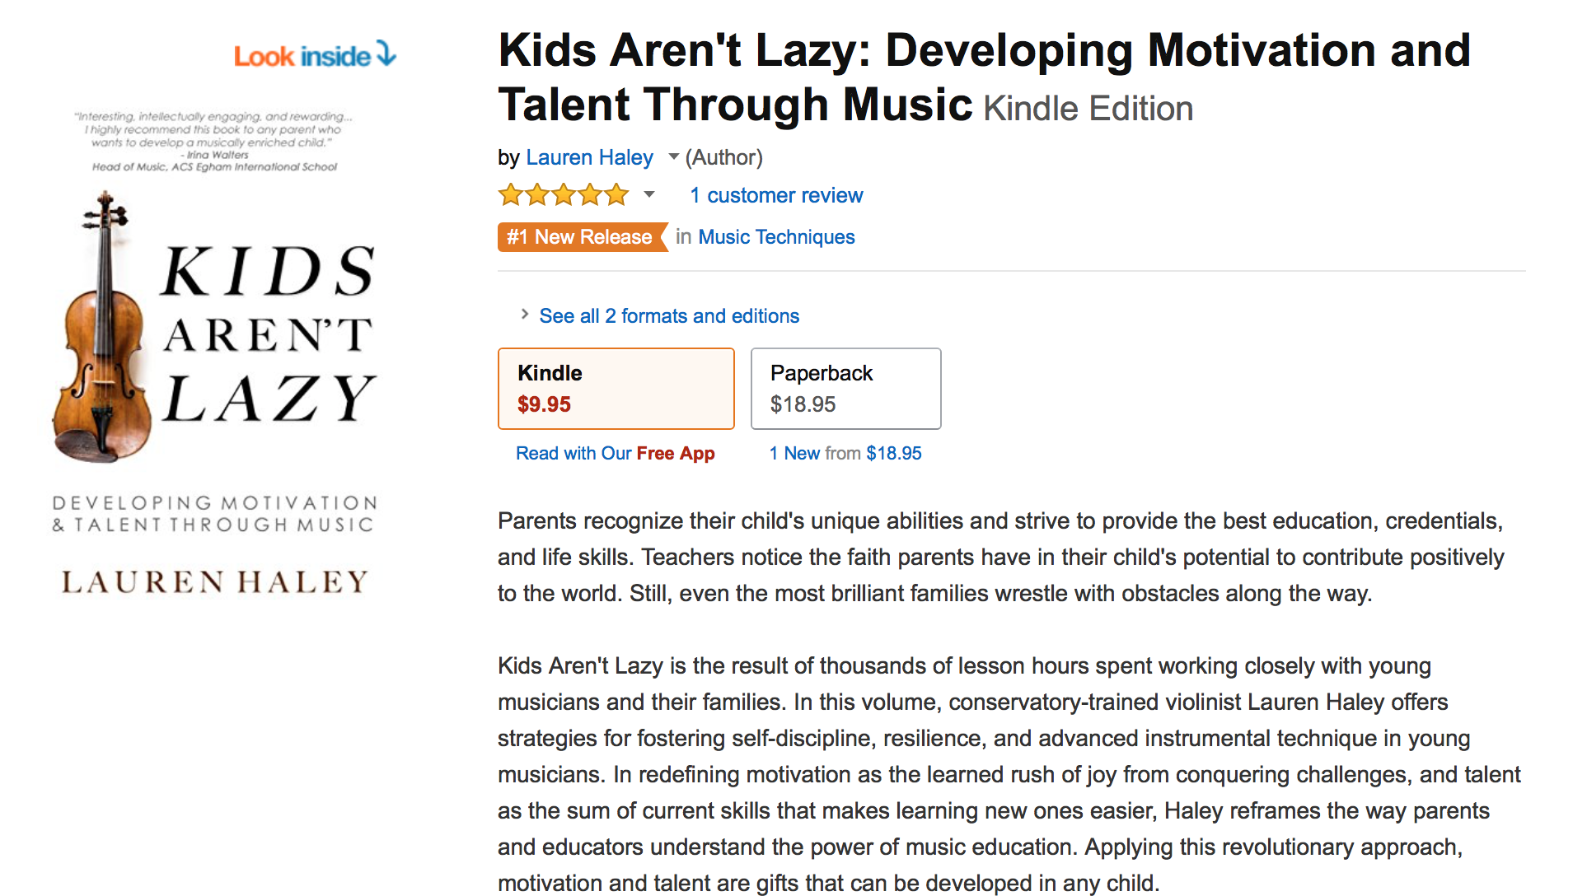This screenshot has width=1587, height=896.
Task: Click the Lauren Haley name on the cover
Action: (x=215, y=582)
